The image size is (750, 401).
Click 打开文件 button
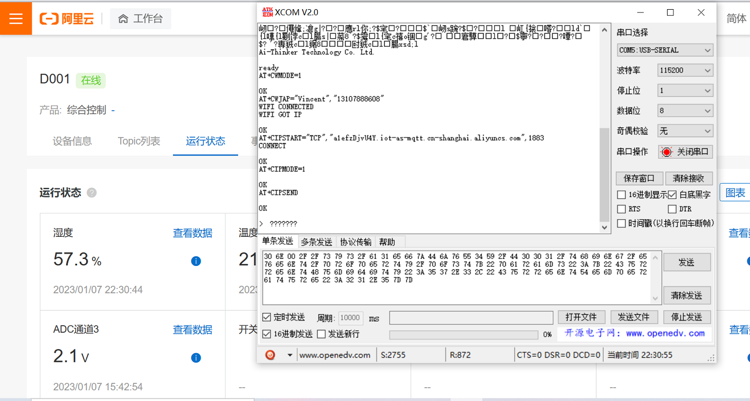click(581, 317)
